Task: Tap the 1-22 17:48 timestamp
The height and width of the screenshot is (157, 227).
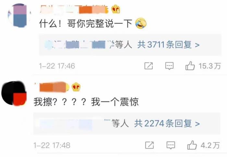Action: tap(52, 145)
